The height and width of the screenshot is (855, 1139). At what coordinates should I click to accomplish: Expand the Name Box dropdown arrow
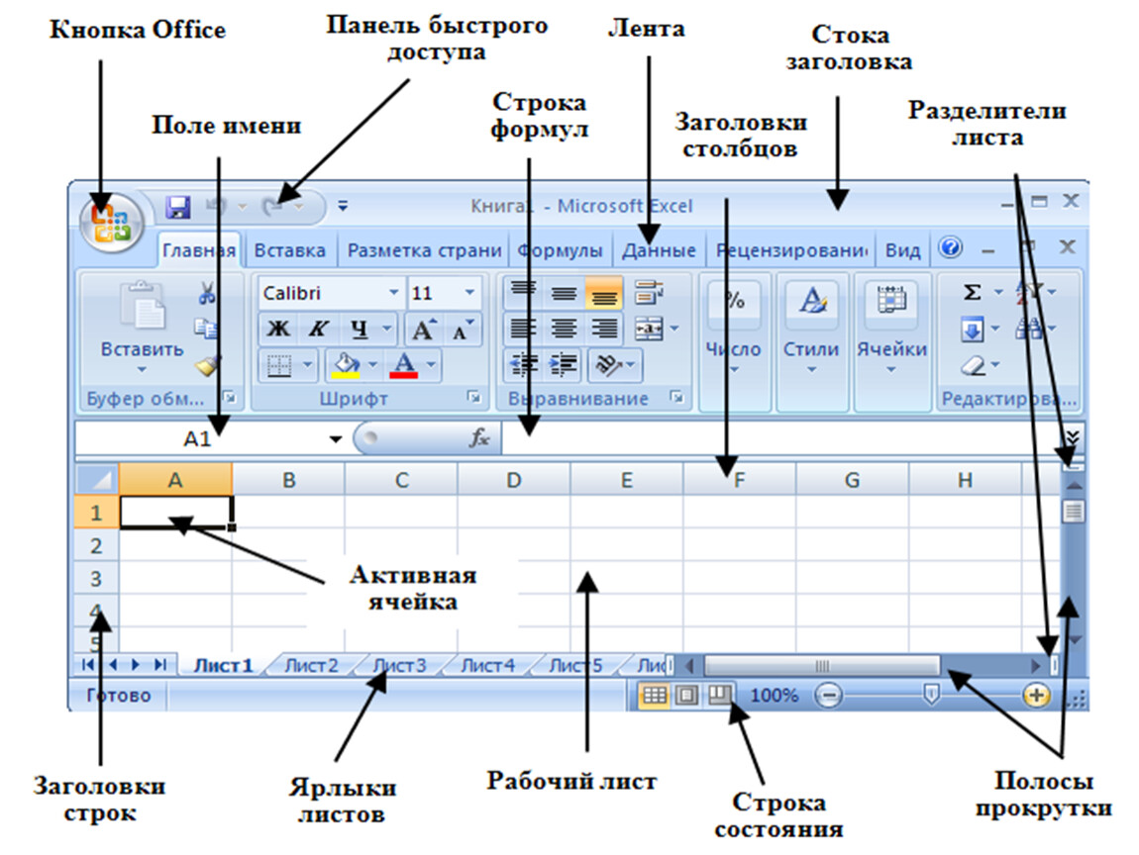click(336, 439)
